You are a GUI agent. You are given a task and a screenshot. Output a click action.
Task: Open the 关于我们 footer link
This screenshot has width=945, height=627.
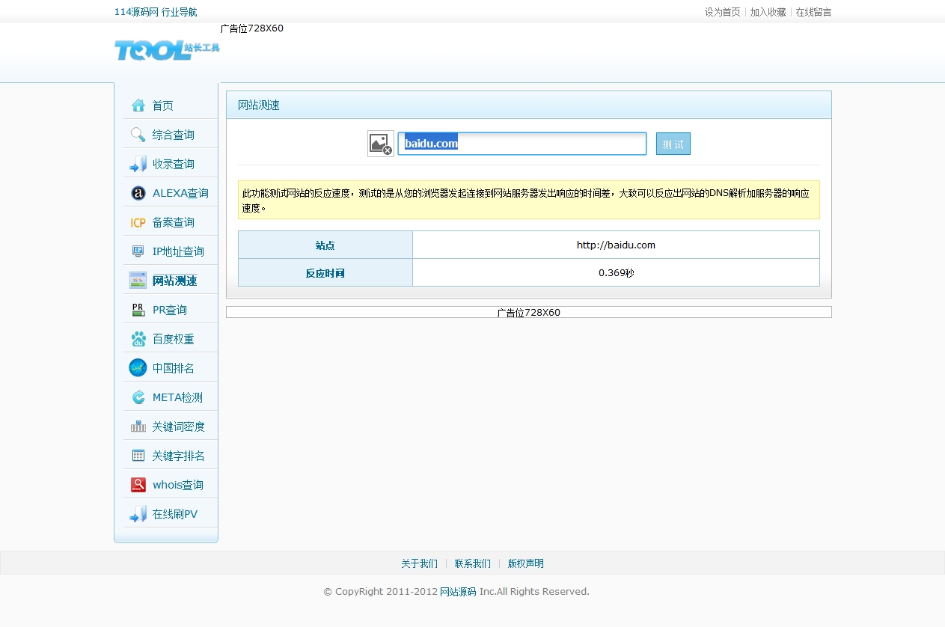pyautogui.click(x=419, y=563)
